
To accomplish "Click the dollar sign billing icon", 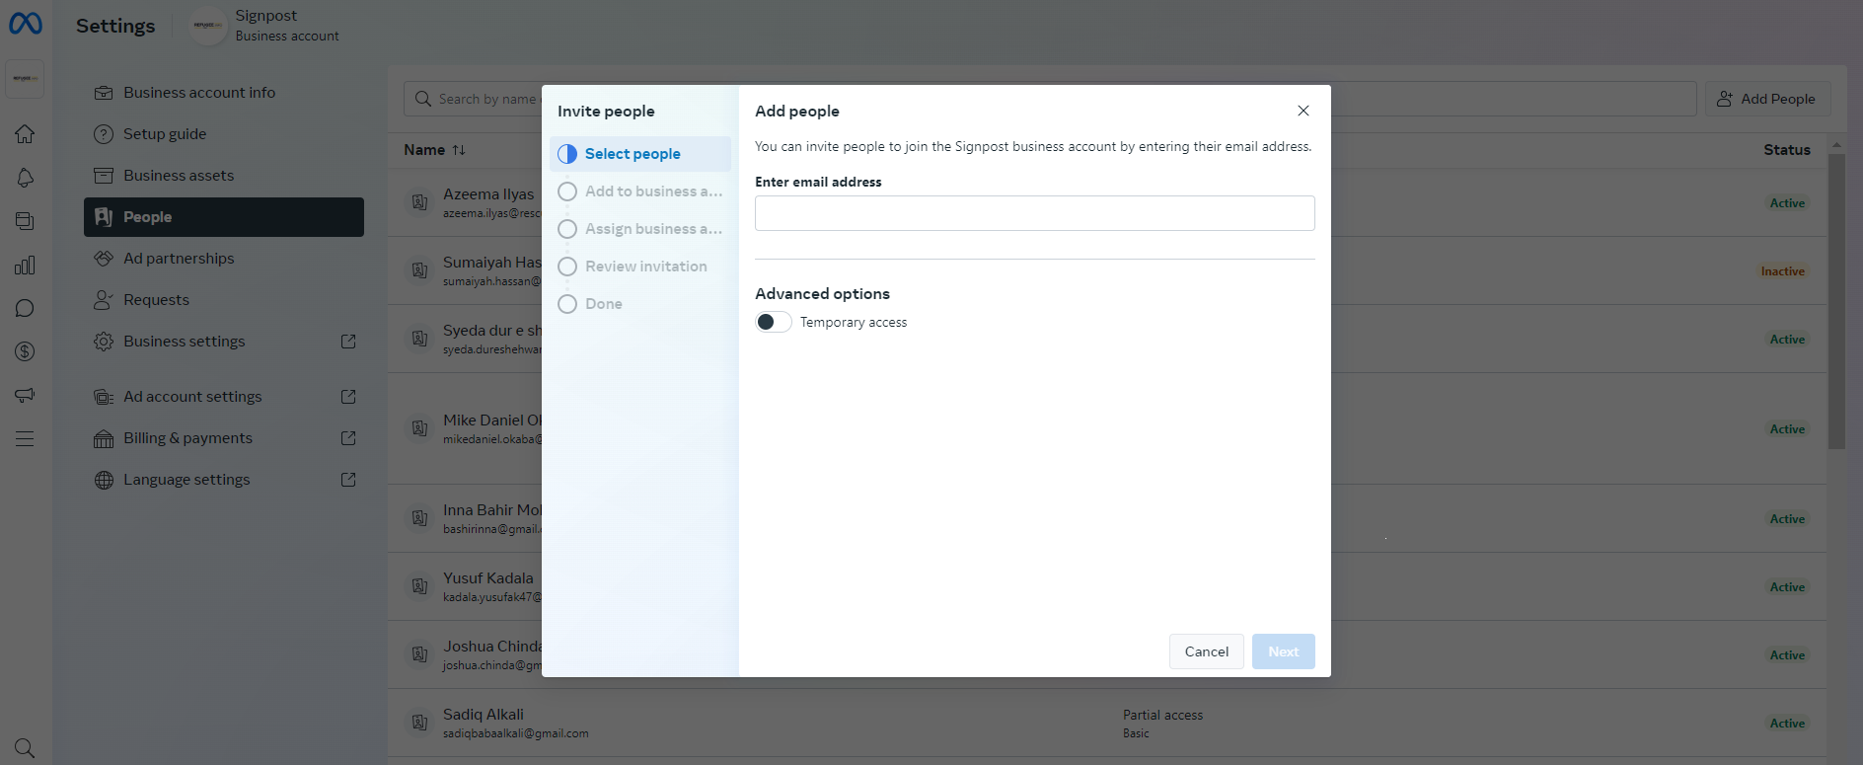I will coord(25,351).
